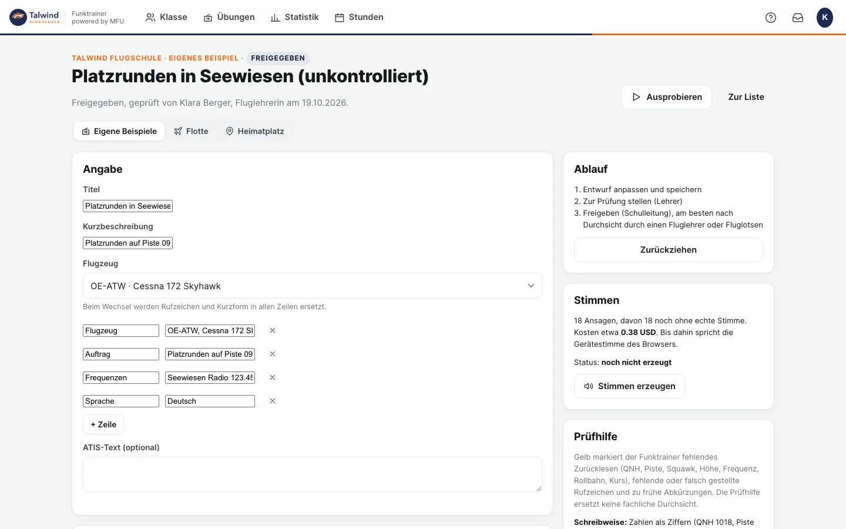Click the FREIGEGEBEN status badge
Image resolution: width=846 pixels, height=529 pixels.
click(x=278, y=58)
